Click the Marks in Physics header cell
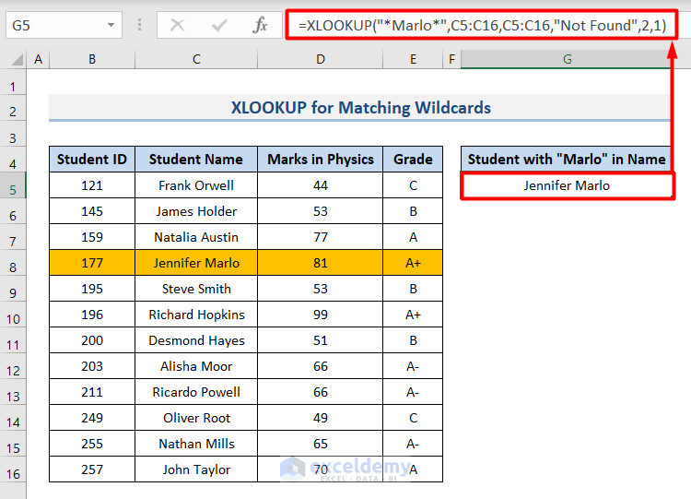The height and width of the screenshot is (499, 691). [320, 159]
